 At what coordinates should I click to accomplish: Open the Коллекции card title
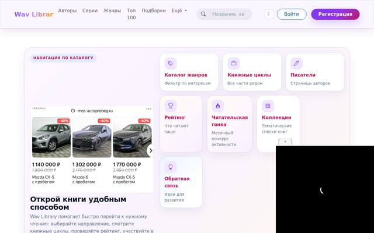coord(276,118)
